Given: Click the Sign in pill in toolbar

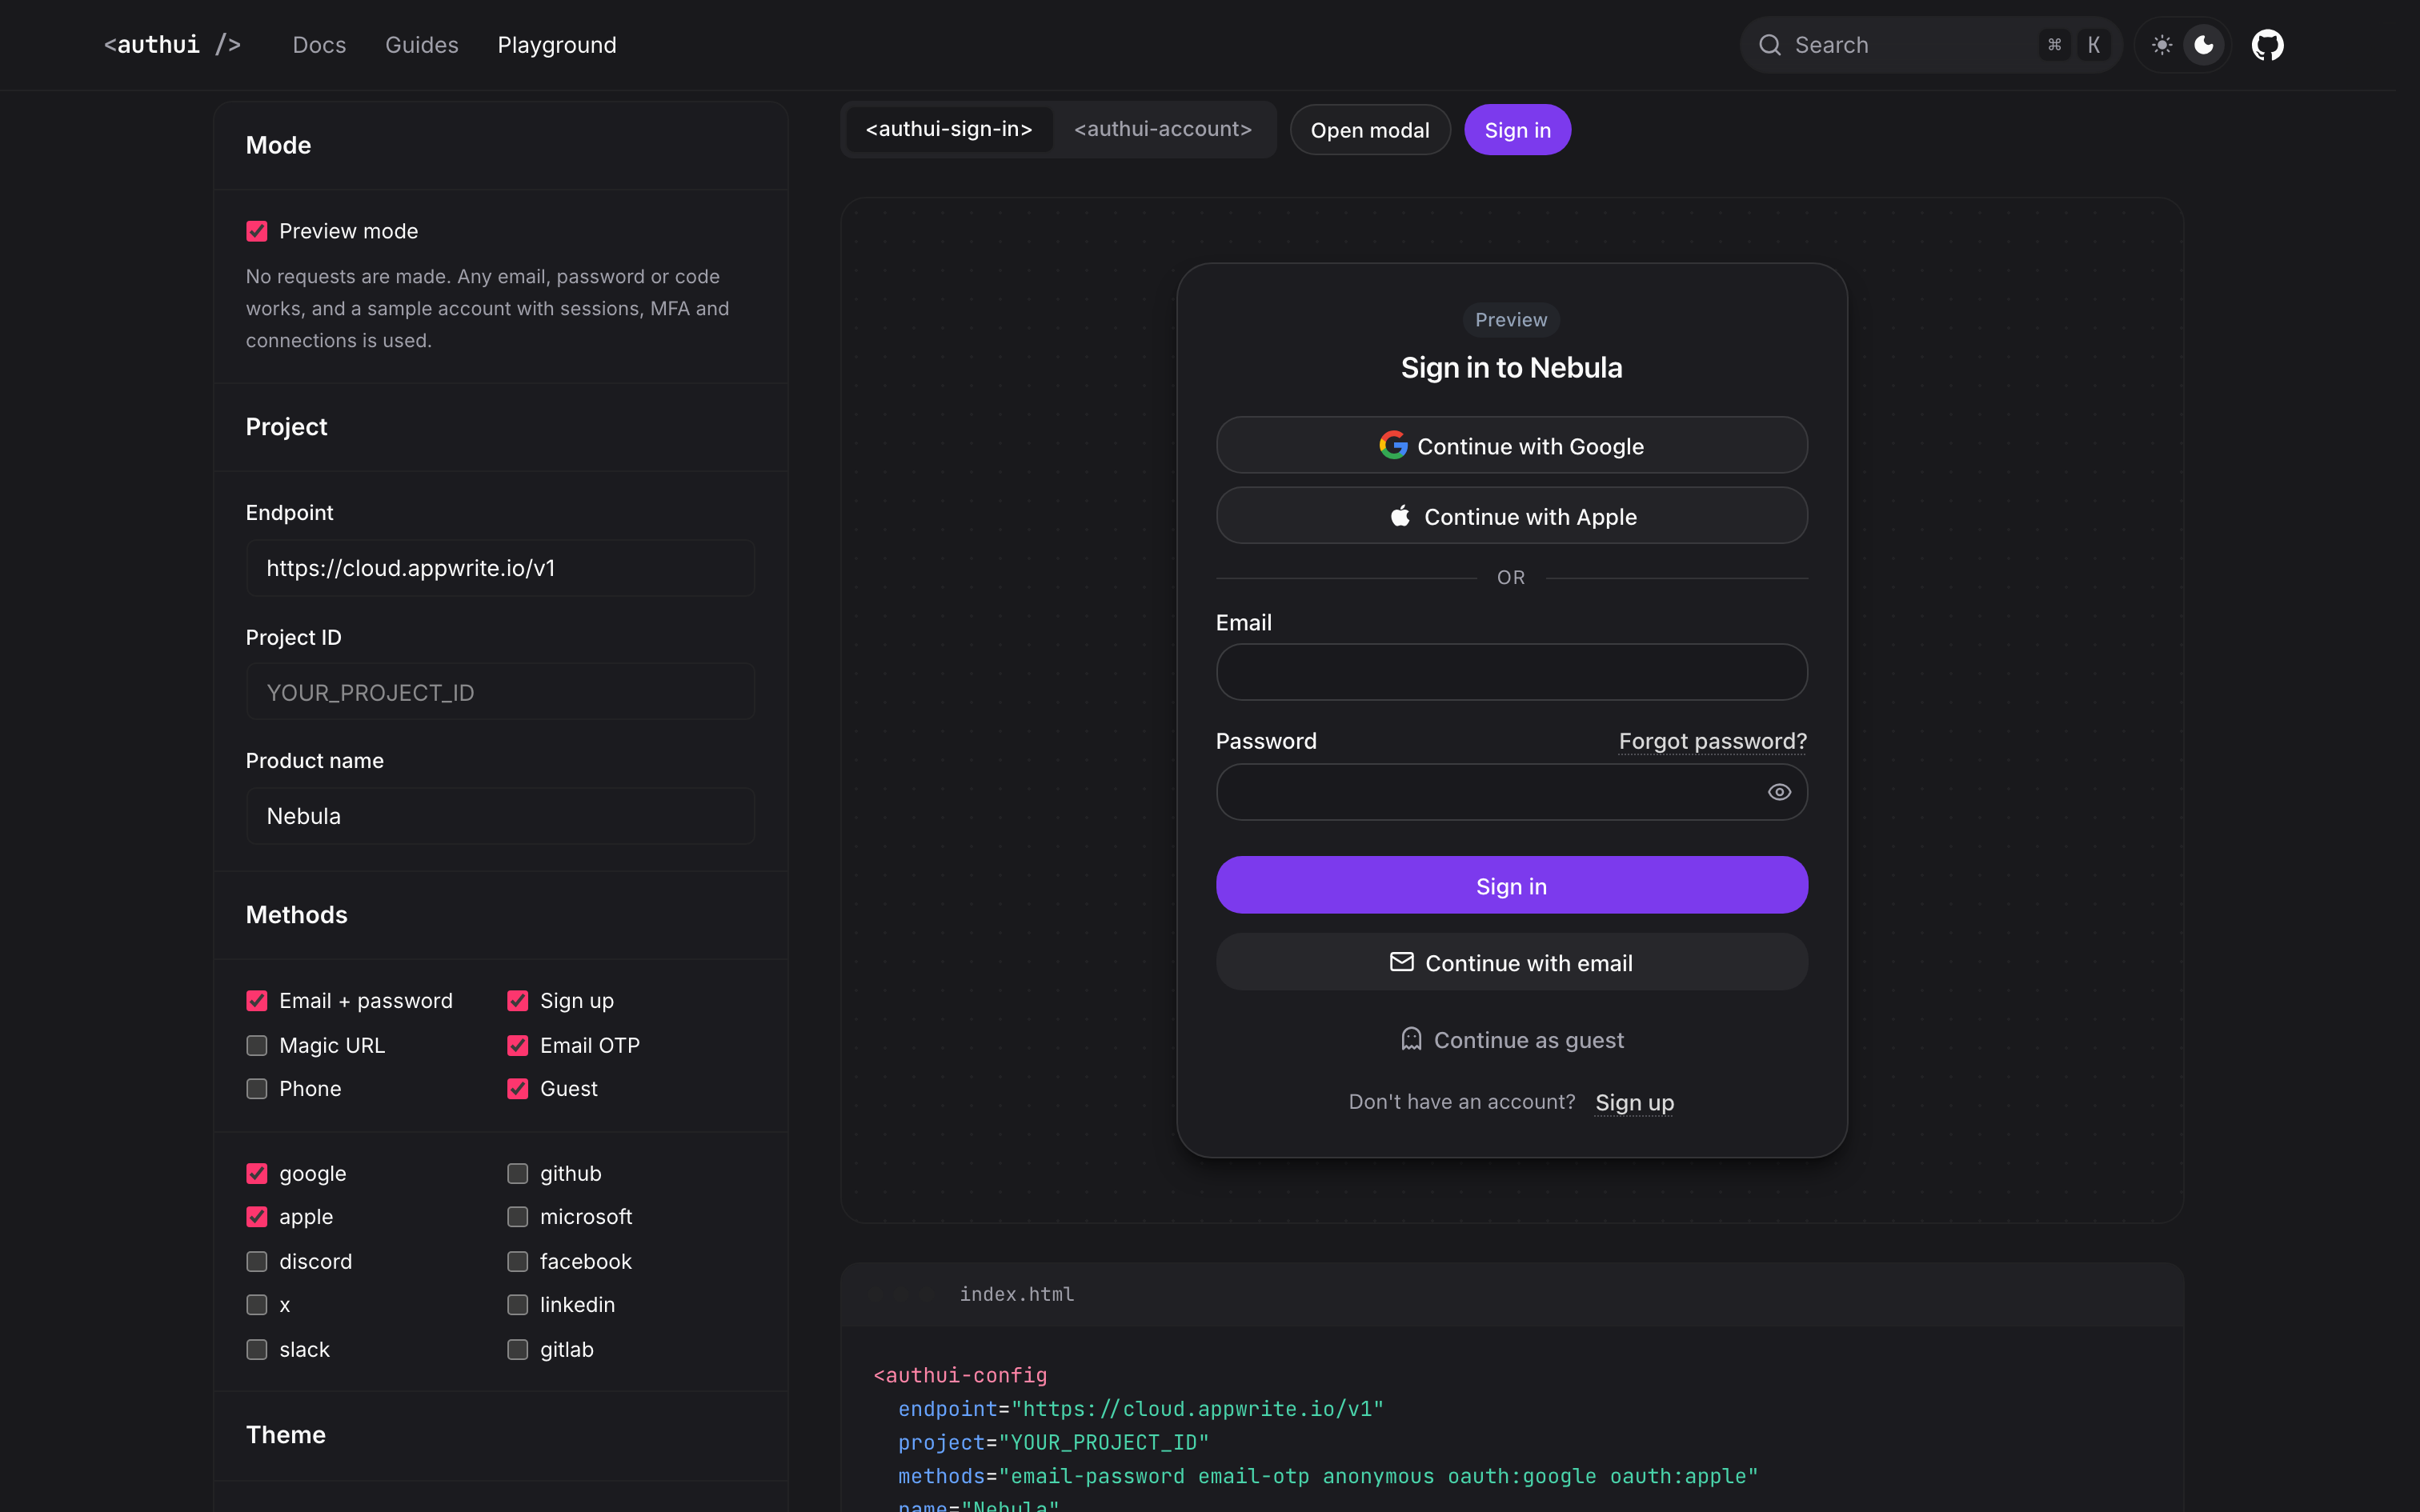Looking at the screenshot, I should (x=1517, y=130).
